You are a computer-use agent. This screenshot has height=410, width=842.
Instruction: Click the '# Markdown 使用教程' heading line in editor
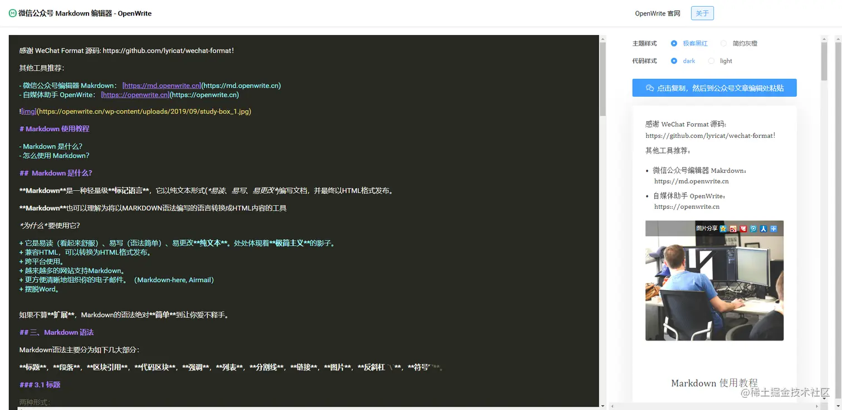coord(54,129)
